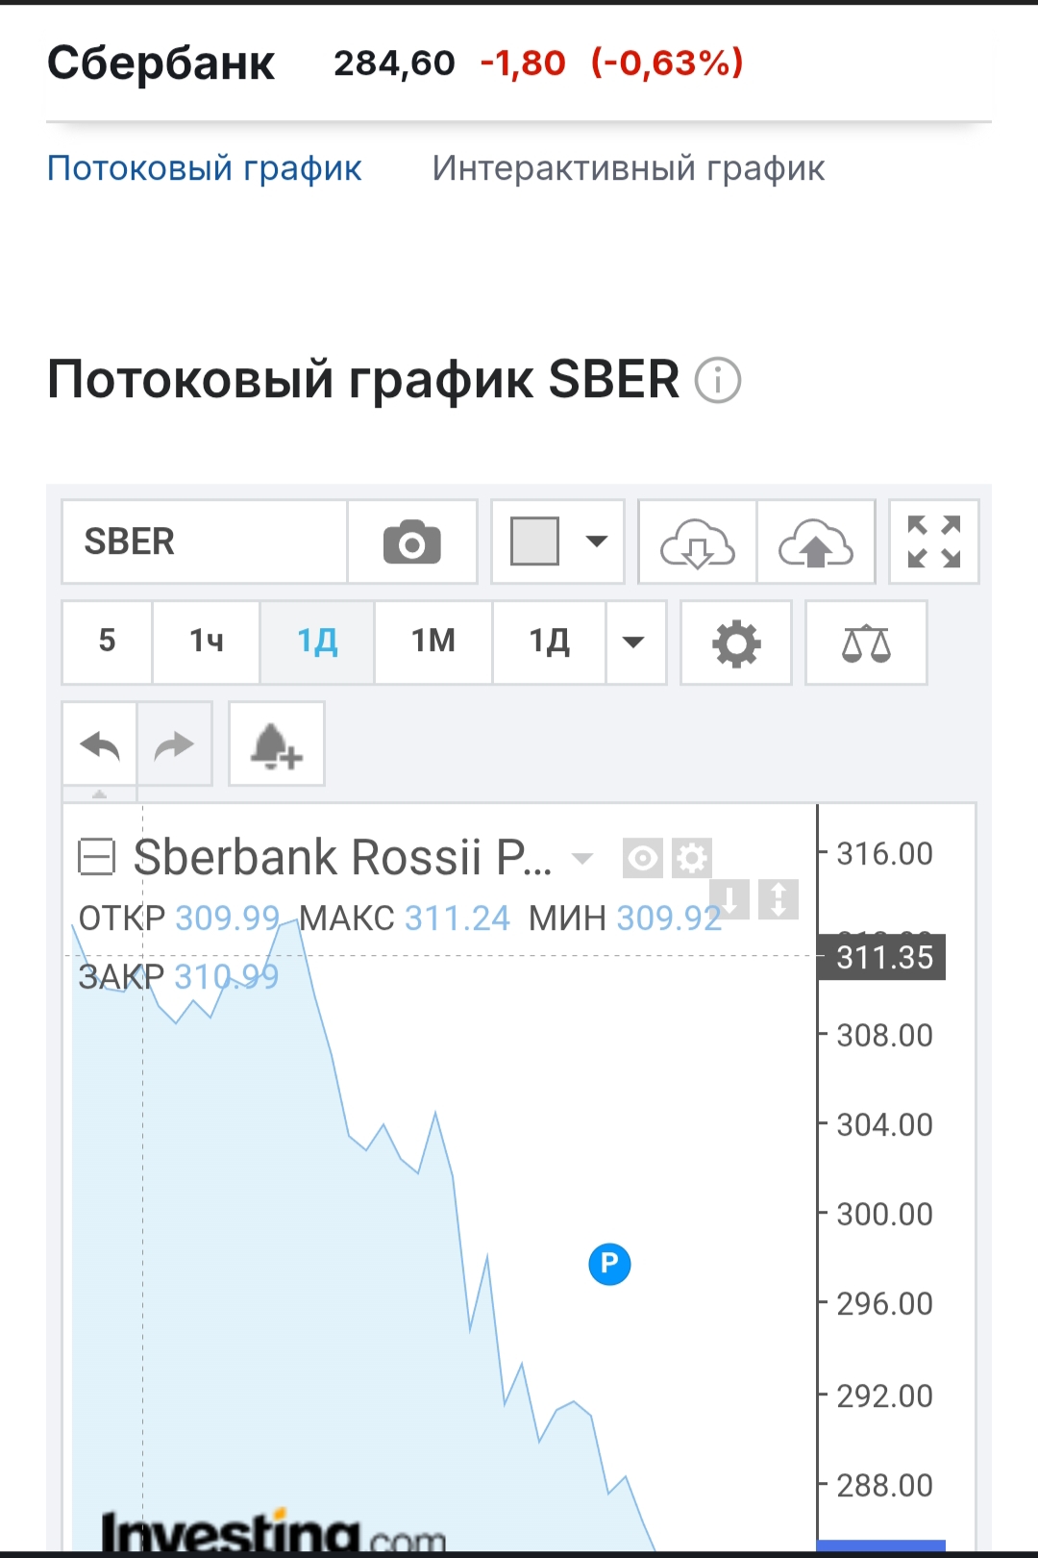The width and height of the screenshot is (1038, 1558).
Task: Select the 1М timeframe button
Action: click(432, 641)
